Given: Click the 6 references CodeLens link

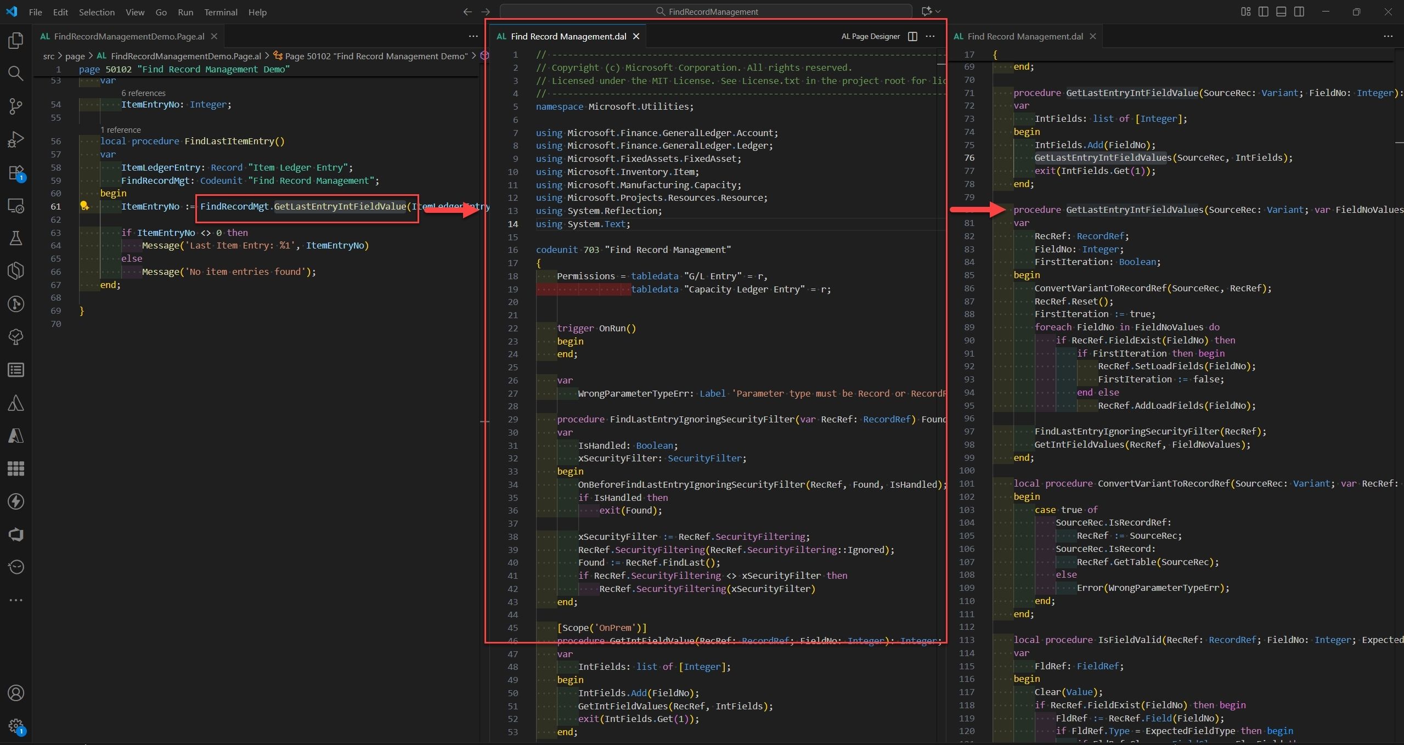Looking at the screenshot, I should click(x=143, y=93).
